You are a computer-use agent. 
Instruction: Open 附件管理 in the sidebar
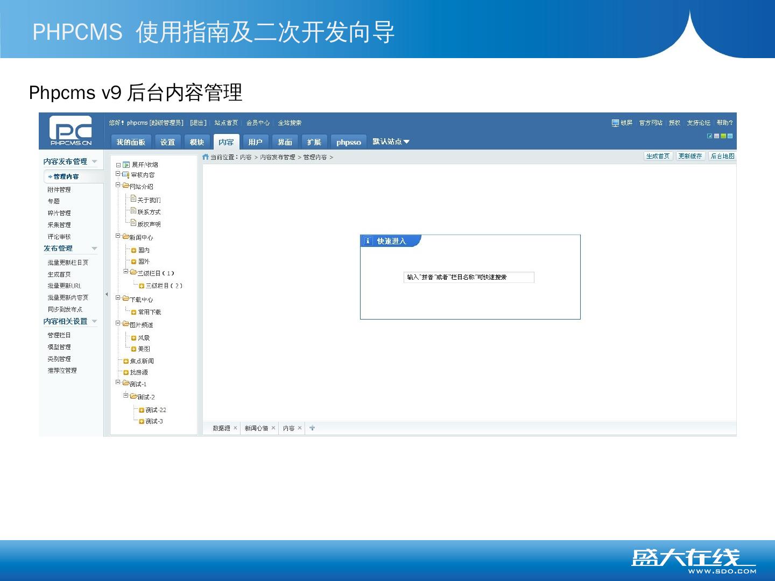tap(59, 190)
